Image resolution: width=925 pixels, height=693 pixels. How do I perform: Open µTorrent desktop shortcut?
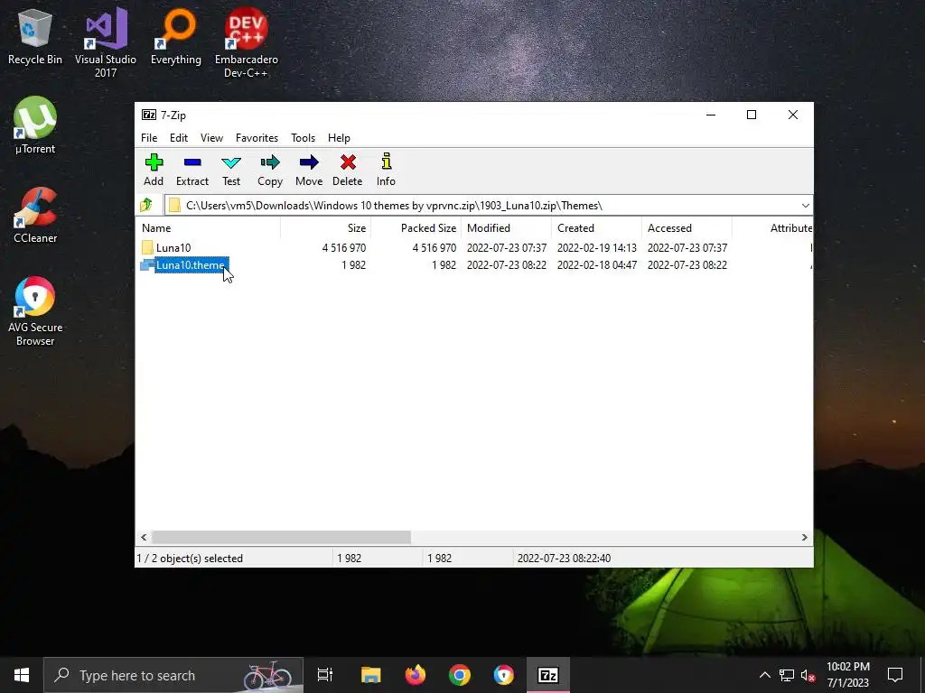[35, 125]
